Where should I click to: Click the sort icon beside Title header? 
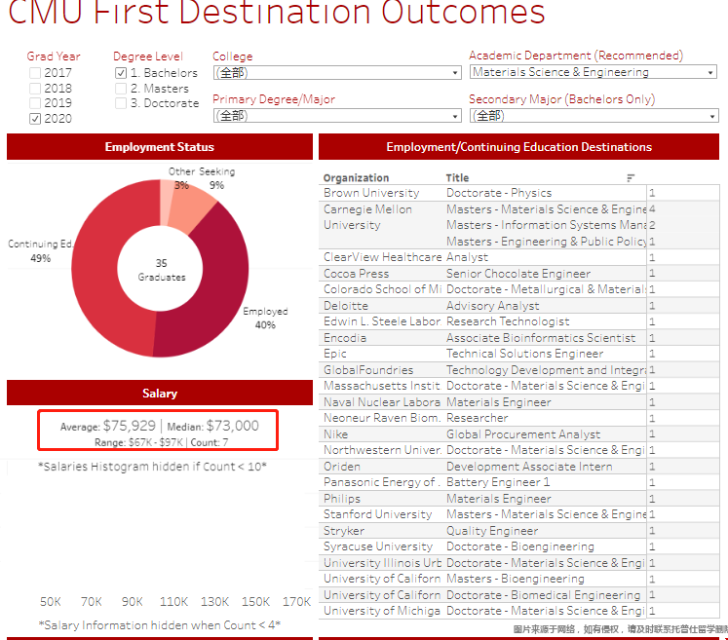[631, 178]
